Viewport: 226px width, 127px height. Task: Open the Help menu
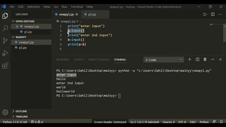[90, 7]
